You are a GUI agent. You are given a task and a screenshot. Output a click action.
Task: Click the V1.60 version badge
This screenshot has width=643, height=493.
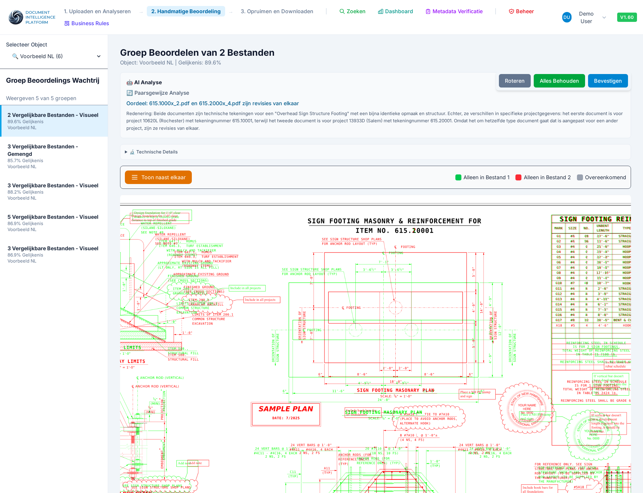[627, 17]
